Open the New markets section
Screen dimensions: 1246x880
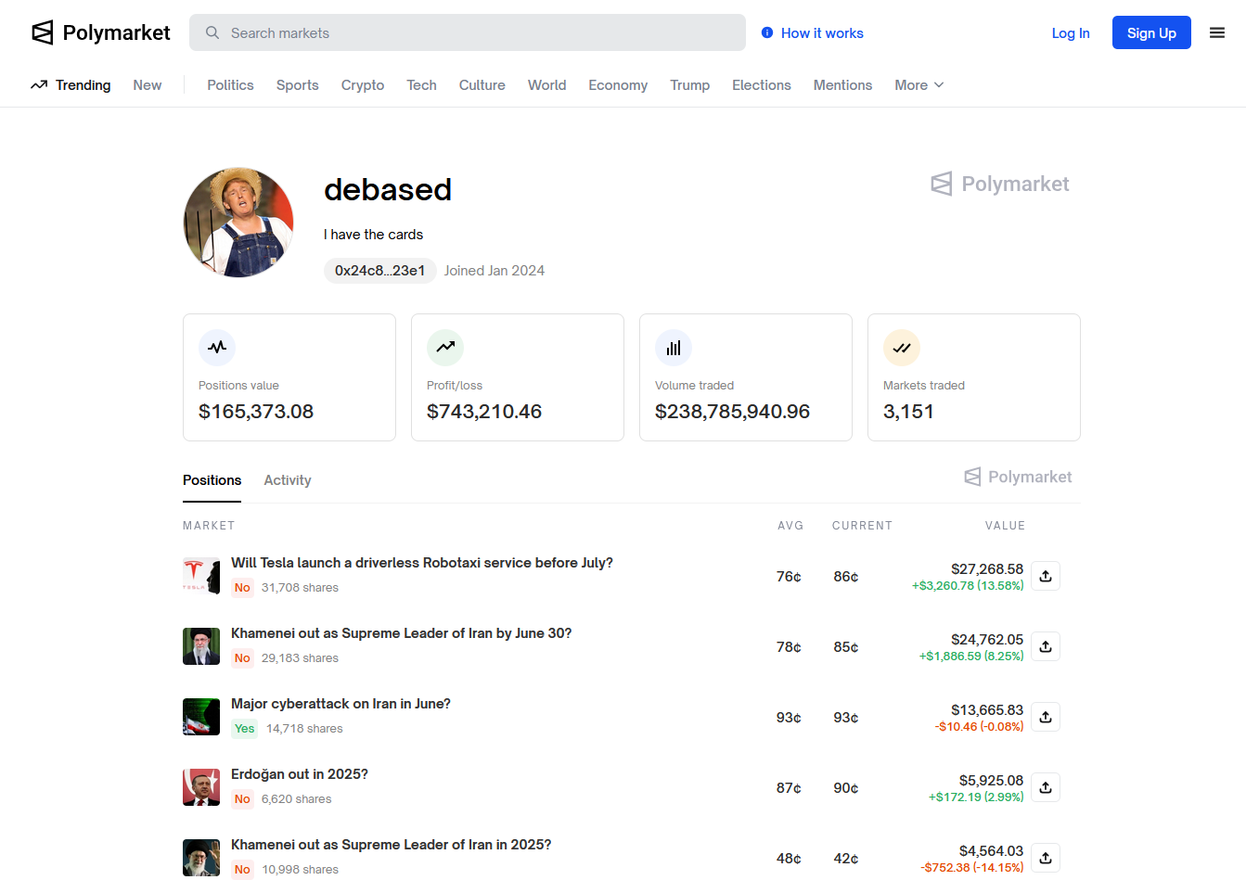148,84
